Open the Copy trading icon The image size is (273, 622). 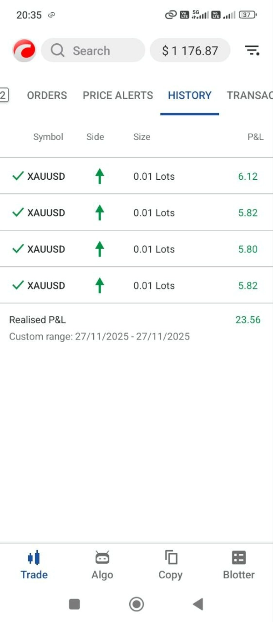pyautogui.click(x=171, y=557)
